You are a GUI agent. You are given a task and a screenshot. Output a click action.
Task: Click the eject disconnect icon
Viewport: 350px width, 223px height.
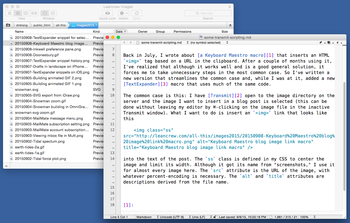pyautogui.click(x=230, y=25)
